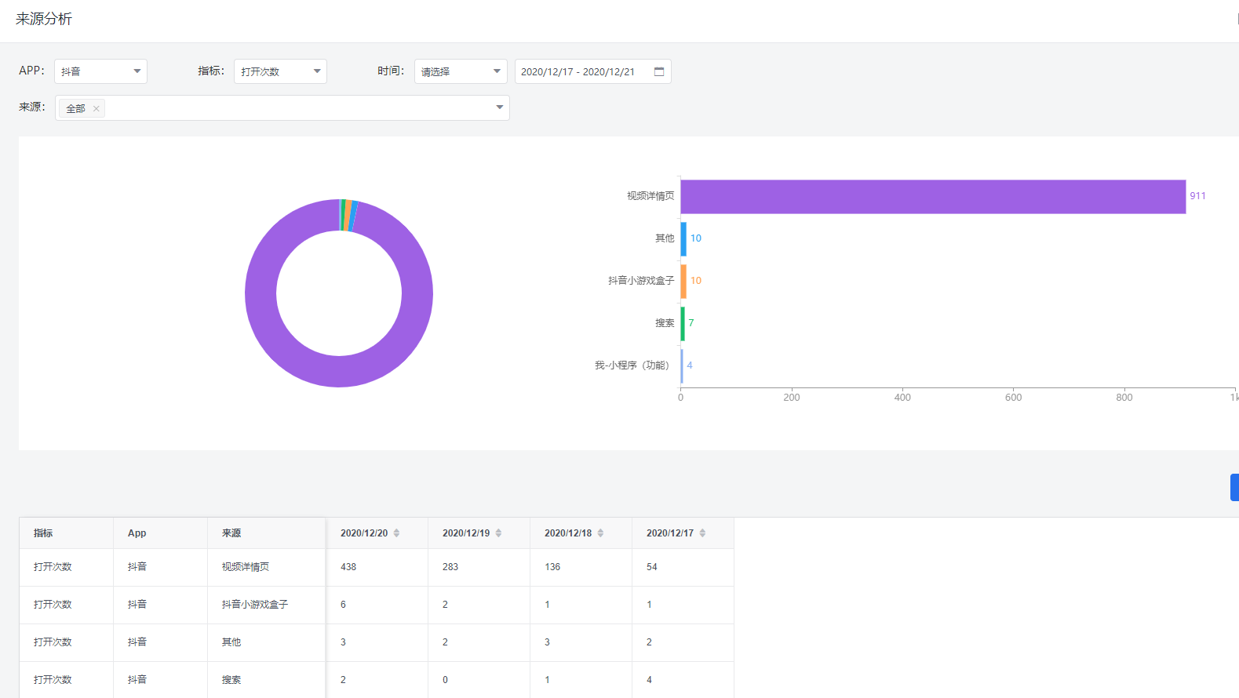Click the large purple segment of the donut chart

[x=339, y=371]
